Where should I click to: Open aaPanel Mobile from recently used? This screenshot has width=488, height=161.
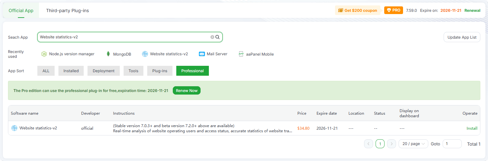pos(256,54)
